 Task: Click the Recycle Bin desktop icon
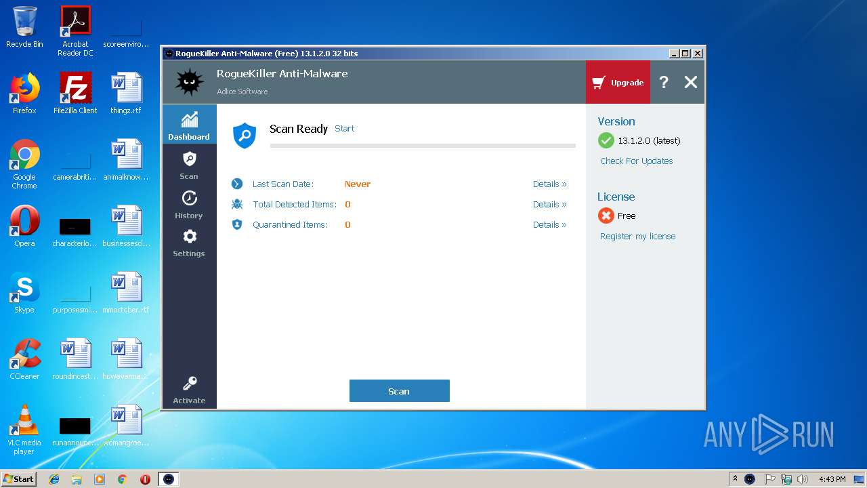point(24,27)
